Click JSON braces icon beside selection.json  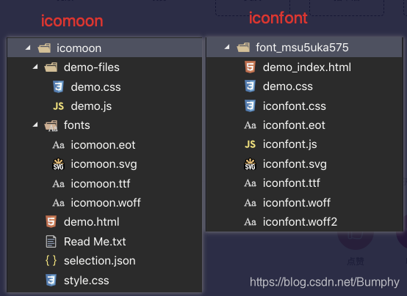click(51, 261)
